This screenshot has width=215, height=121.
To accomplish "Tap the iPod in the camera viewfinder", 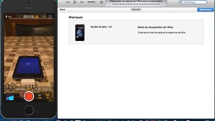I will pyautogui.click(x=28, y=68).
